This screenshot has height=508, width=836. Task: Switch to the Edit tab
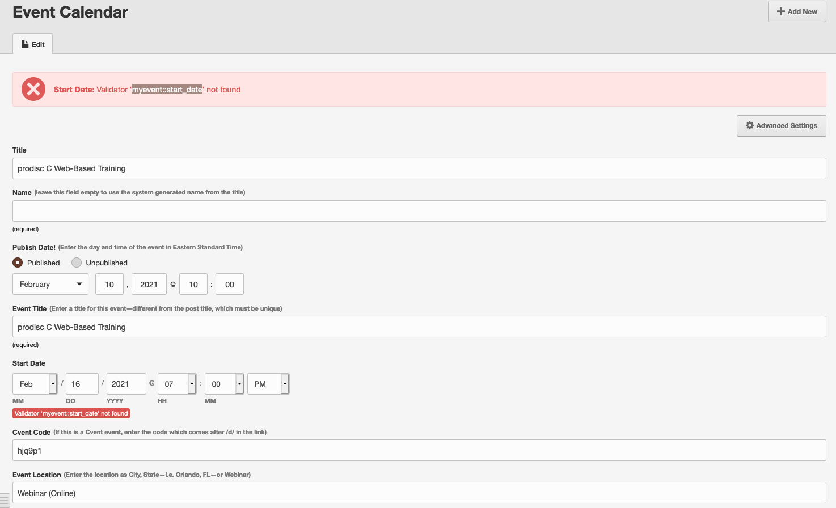[33, 44]
